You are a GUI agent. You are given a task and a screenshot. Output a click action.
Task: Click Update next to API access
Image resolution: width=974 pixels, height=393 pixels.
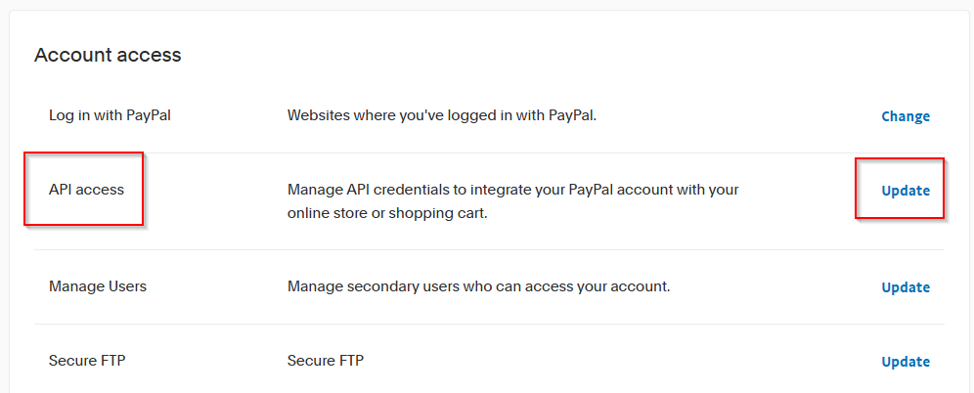pos(906,191)
